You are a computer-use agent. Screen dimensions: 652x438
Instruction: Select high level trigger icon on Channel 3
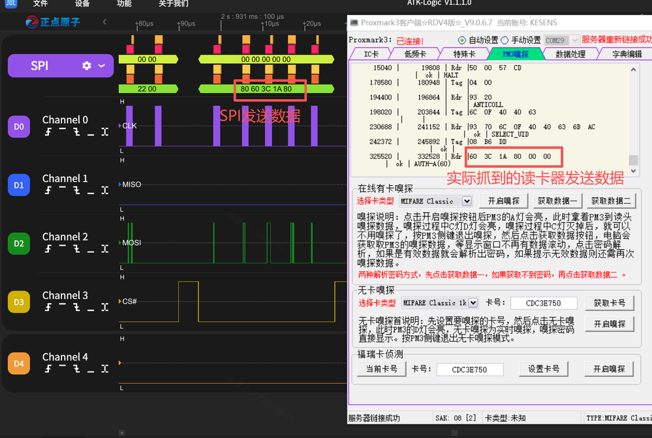tap(63, 308)
